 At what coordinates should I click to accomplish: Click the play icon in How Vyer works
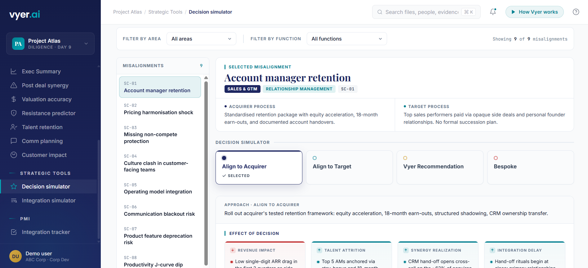tap(513, 12)
